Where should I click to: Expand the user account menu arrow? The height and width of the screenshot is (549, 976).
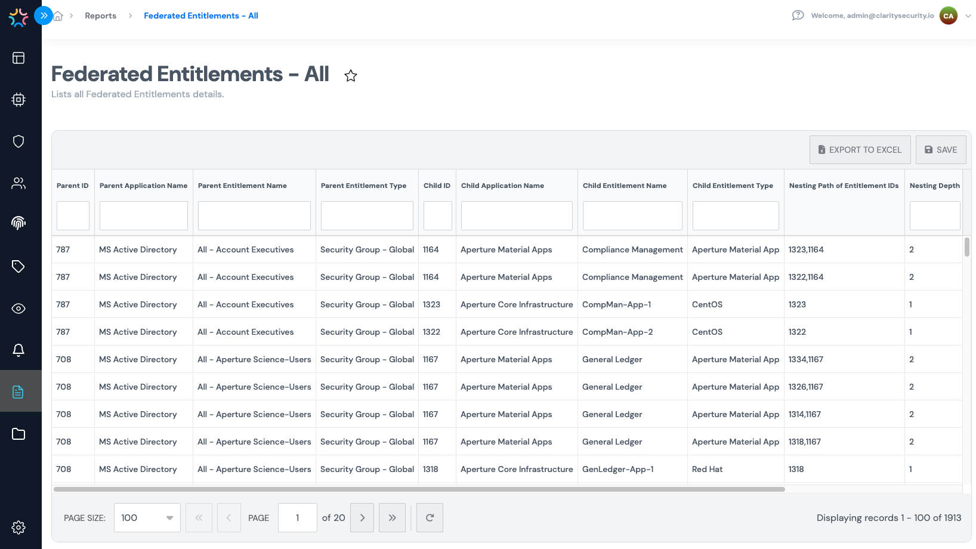968,16
